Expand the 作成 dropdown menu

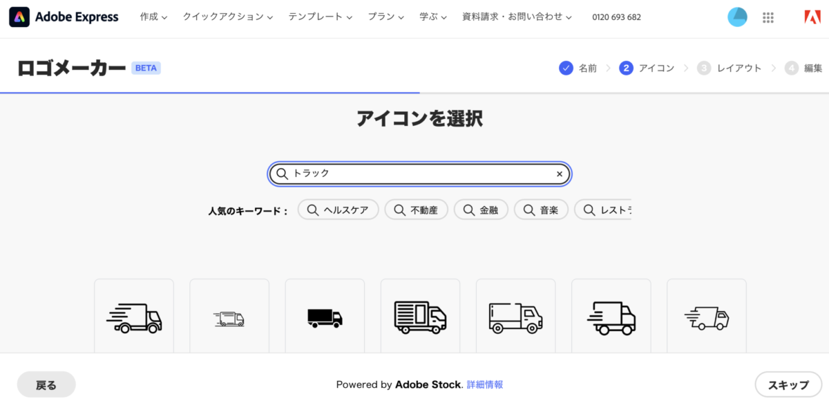[153, 17]
